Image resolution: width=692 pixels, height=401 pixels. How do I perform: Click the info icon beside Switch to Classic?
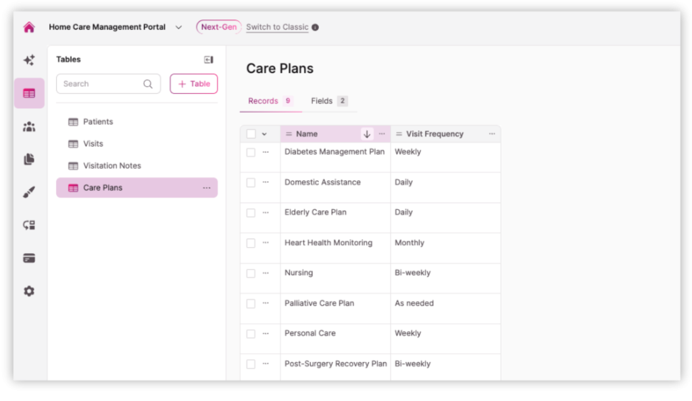coord(315,27)
